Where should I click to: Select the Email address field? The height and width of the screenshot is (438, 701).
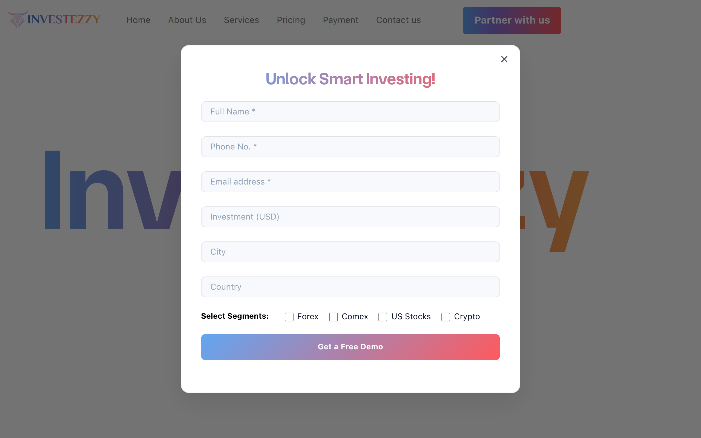pos(350,181)
